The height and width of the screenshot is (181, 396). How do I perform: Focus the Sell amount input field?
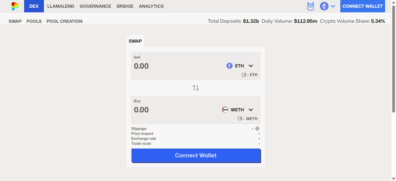177,66
